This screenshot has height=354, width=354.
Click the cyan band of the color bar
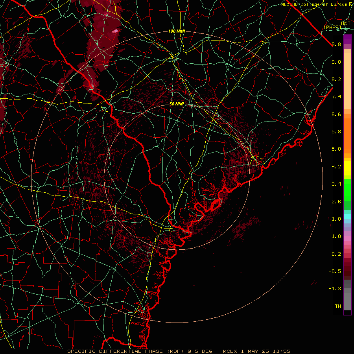(x=347, y=216)
